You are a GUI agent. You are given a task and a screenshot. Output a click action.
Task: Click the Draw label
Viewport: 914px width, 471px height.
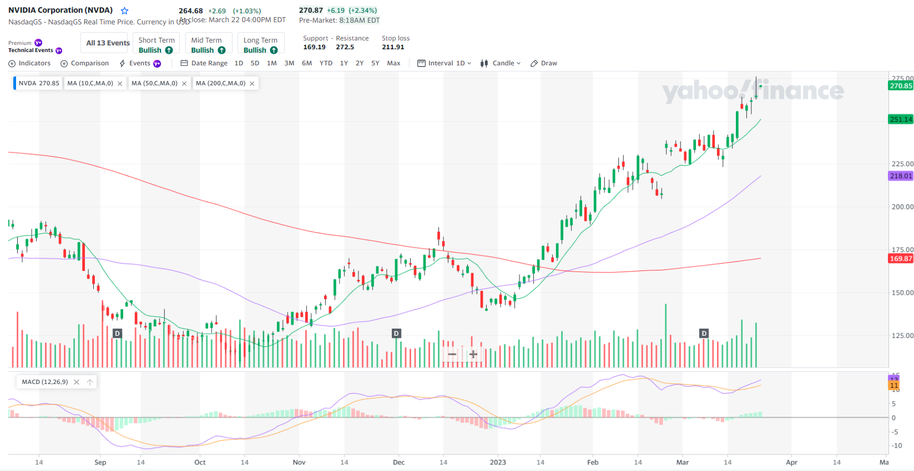tap(549, 63)
